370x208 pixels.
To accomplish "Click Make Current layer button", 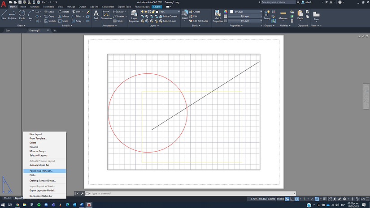I will coord(168,16).
